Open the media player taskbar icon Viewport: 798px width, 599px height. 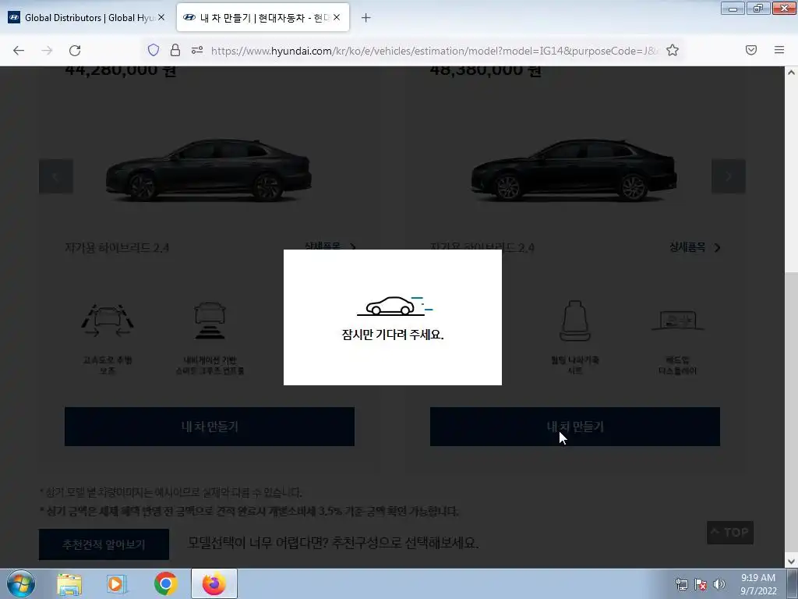[x=117, y=584]
